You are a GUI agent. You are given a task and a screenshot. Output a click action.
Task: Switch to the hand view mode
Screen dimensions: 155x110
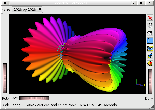pos(150,25)
